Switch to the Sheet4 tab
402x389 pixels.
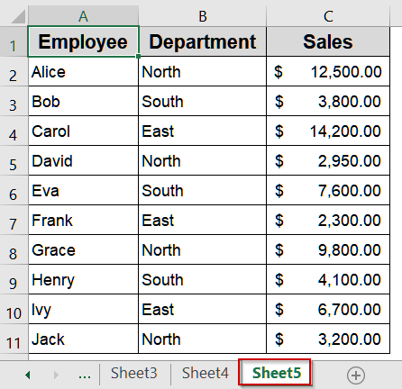point(206,373)
